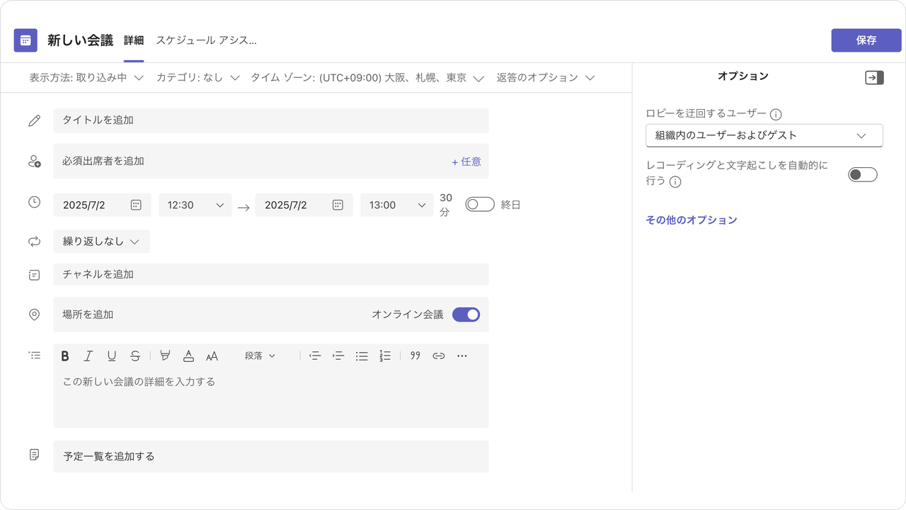The height and width of the screenshot is (510, 906).
Task: Click the recurrence arrows icon
Action: click(x=34, y=242)
